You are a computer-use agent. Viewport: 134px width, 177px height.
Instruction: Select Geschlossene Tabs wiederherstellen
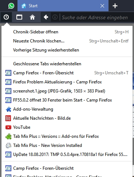pos(67,64)
